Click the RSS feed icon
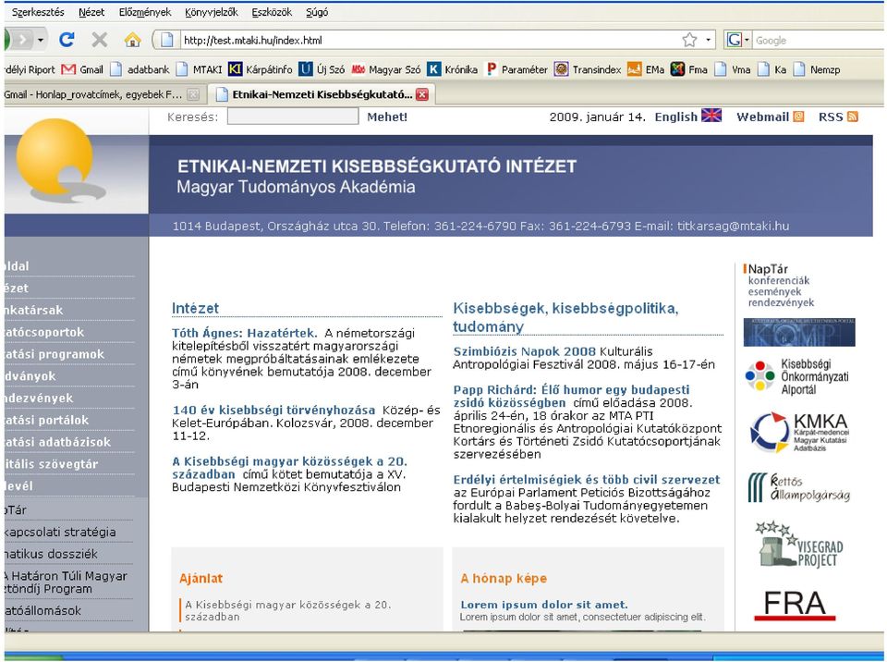 (x=853, y=116)
